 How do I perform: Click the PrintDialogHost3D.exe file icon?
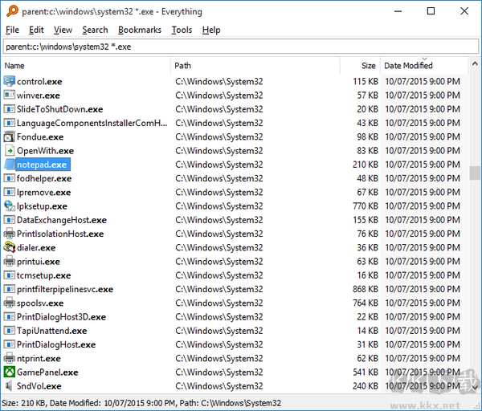[x=9, y=317]
